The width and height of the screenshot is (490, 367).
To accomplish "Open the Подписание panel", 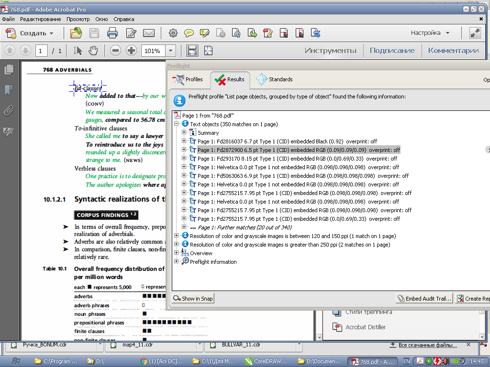I will 392,50.
